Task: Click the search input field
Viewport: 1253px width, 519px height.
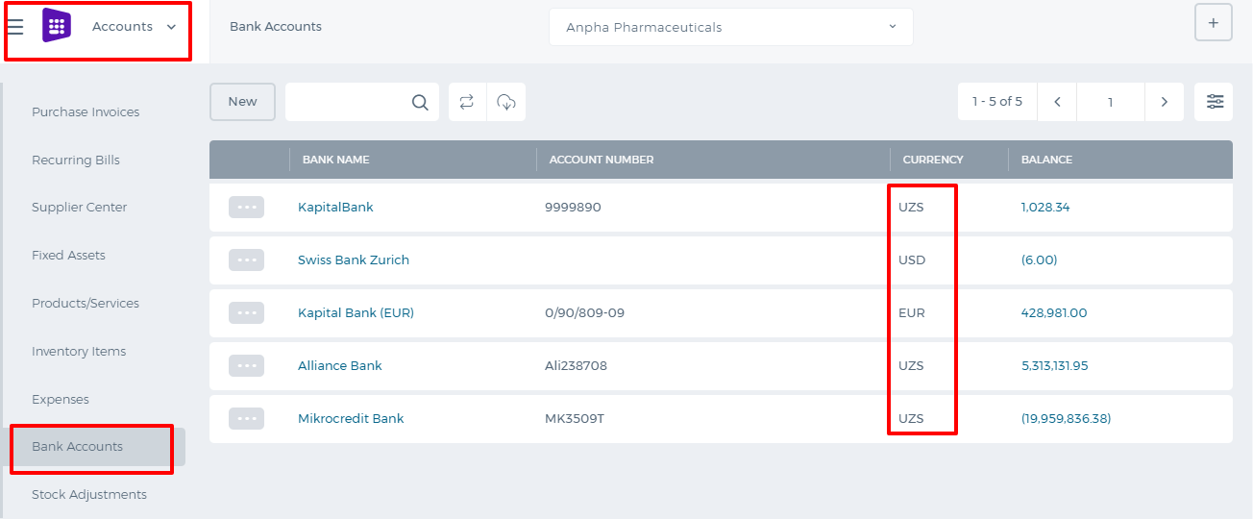Action: (x=348, y=102)
